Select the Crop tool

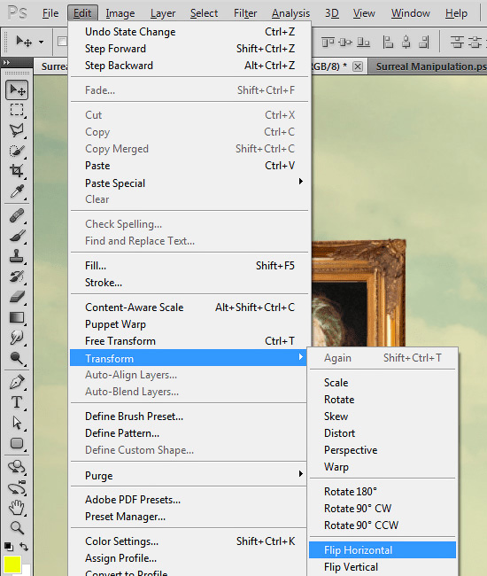(17, 170)
